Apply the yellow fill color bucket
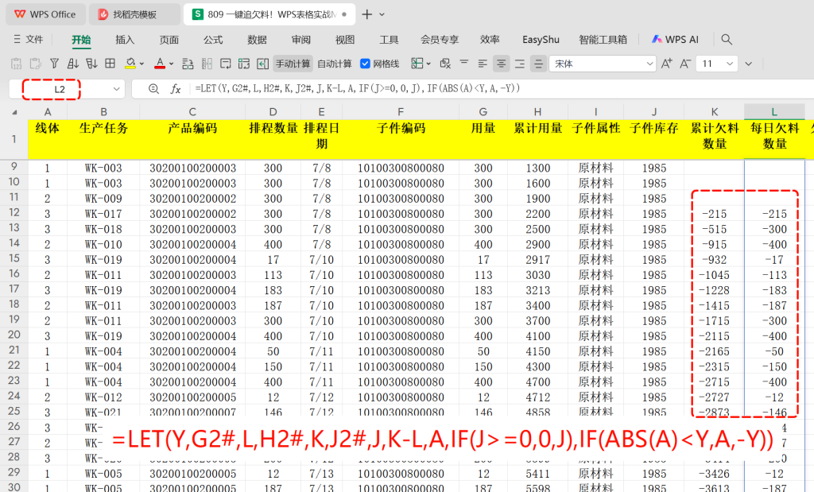814x492 pixels. pyautogui.click(x=130, y=64)
